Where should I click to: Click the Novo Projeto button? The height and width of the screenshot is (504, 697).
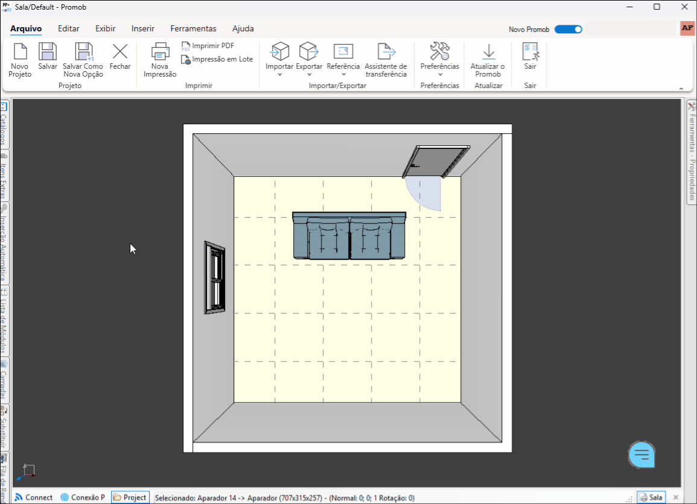[19, 59]
